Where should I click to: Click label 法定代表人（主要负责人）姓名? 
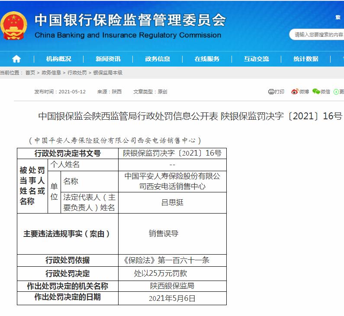click(x=89, y=202)
